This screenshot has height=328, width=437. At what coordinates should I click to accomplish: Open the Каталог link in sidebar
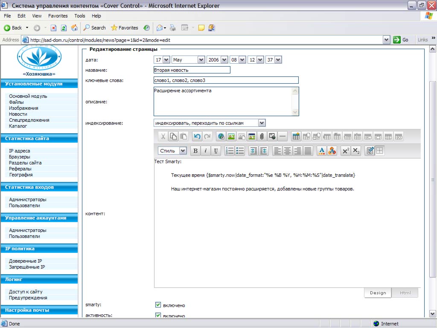click(x=18, y=126)
